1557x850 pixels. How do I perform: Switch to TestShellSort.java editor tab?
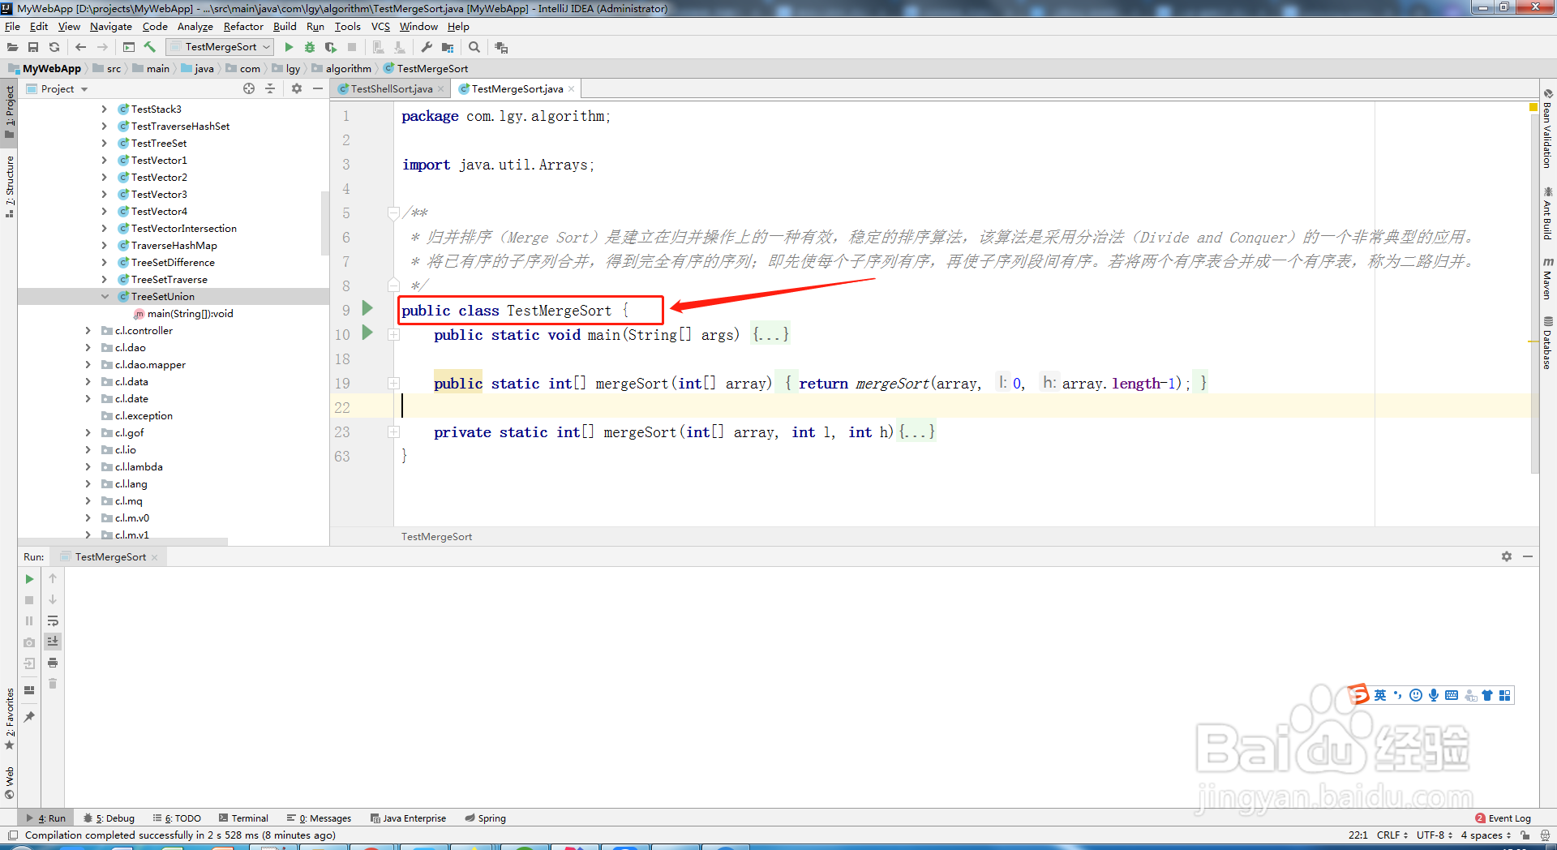point(391,89)
